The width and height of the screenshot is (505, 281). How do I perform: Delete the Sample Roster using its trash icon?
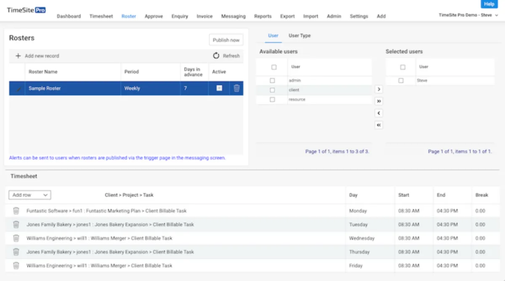click(237, 88)
